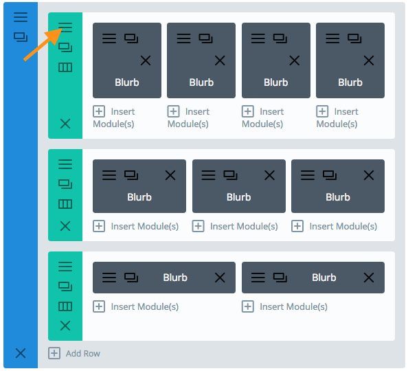The image size is (408, 371).
Task: Clone the left Blurb in third row
Action: click(x=131, y=278)
